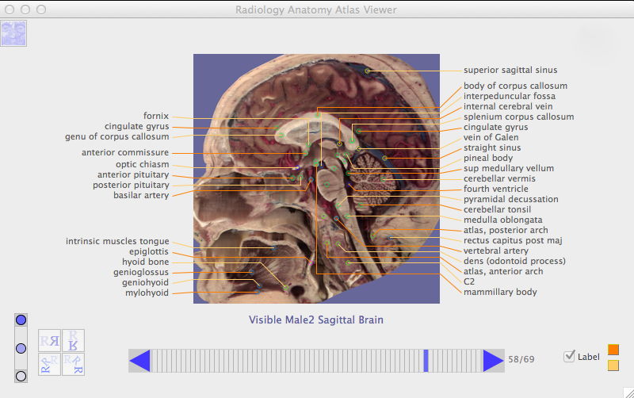Select the middle blue radio circle
634x398 pixels.
coord(21,348)
